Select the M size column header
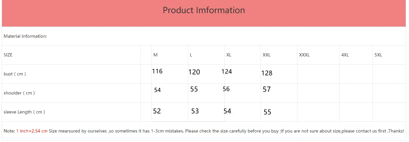Image resolution: width=409 pixels, height=142 pixels. point(155,55)
